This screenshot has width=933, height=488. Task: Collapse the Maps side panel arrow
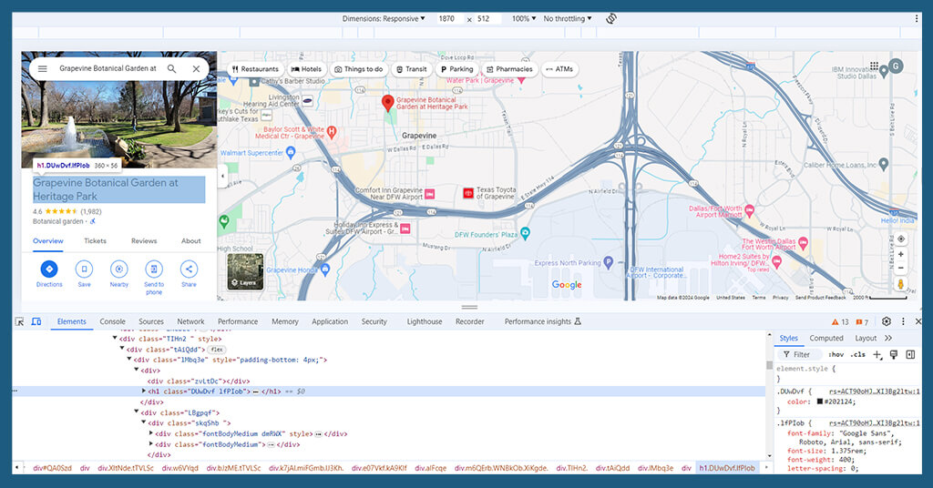222,176
